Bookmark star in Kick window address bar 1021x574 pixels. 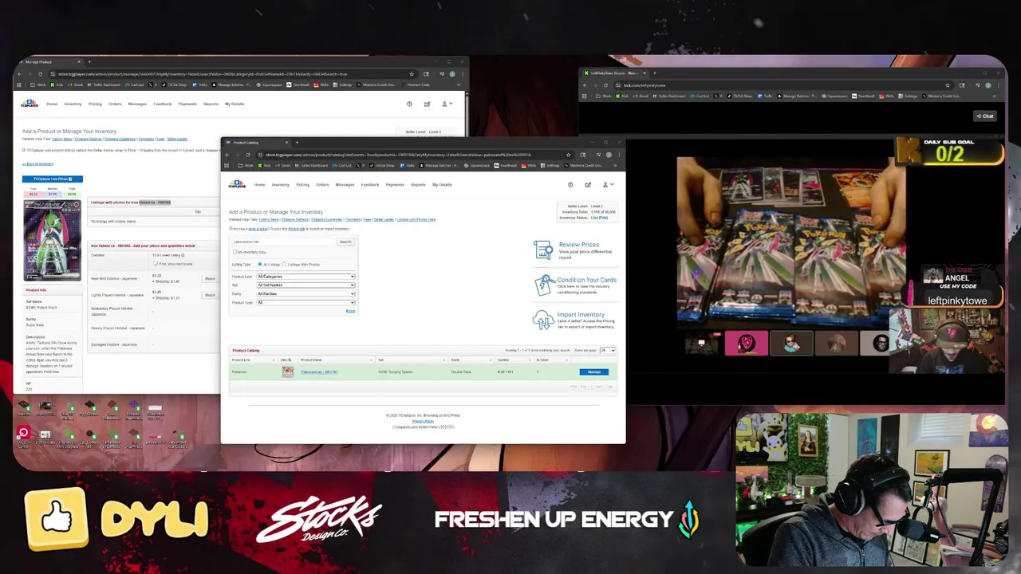948,85
